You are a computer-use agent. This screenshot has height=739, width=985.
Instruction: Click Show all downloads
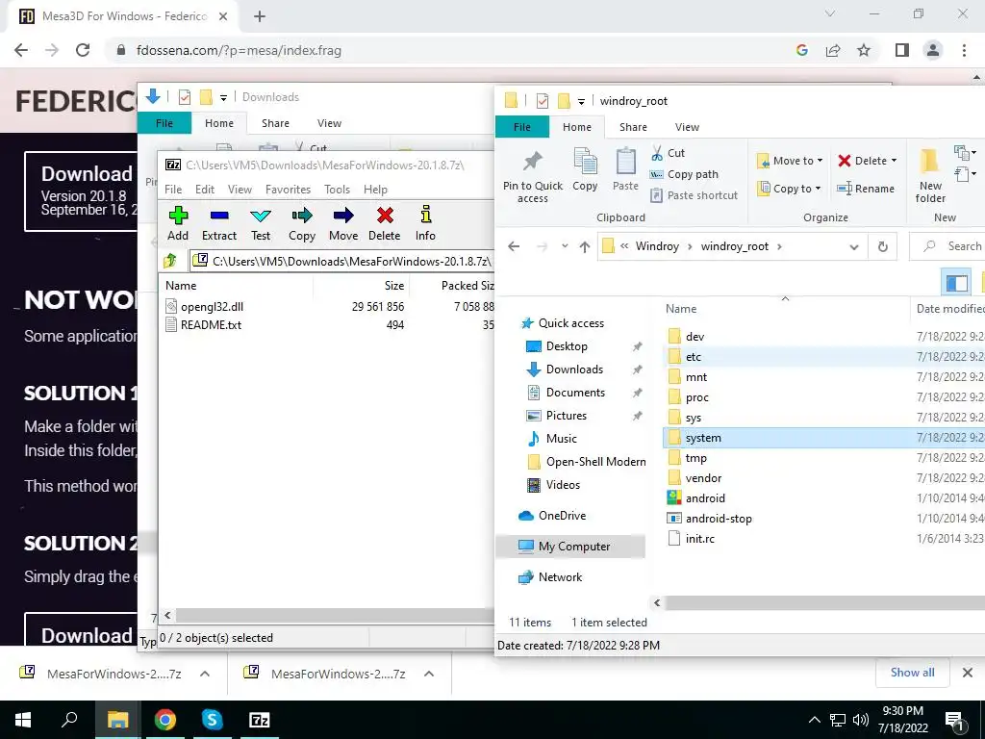click(912, 673)
